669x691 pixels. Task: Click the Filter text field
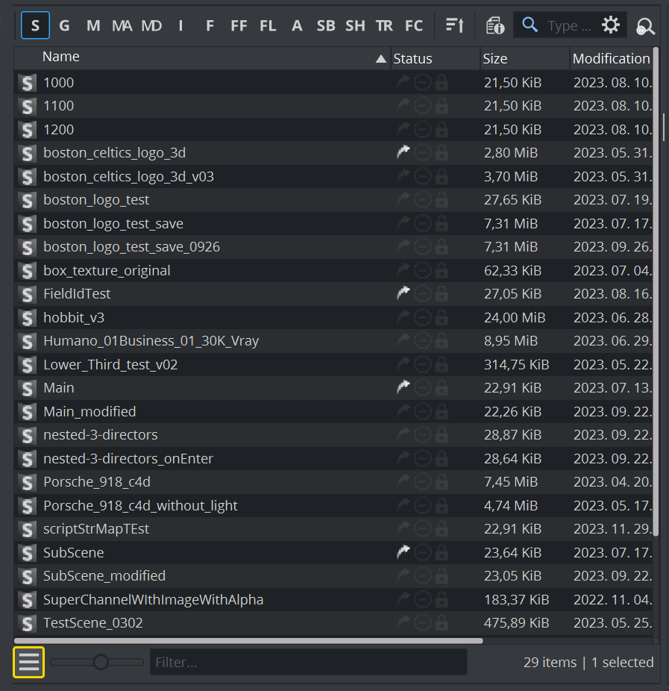tap(308, 662)
